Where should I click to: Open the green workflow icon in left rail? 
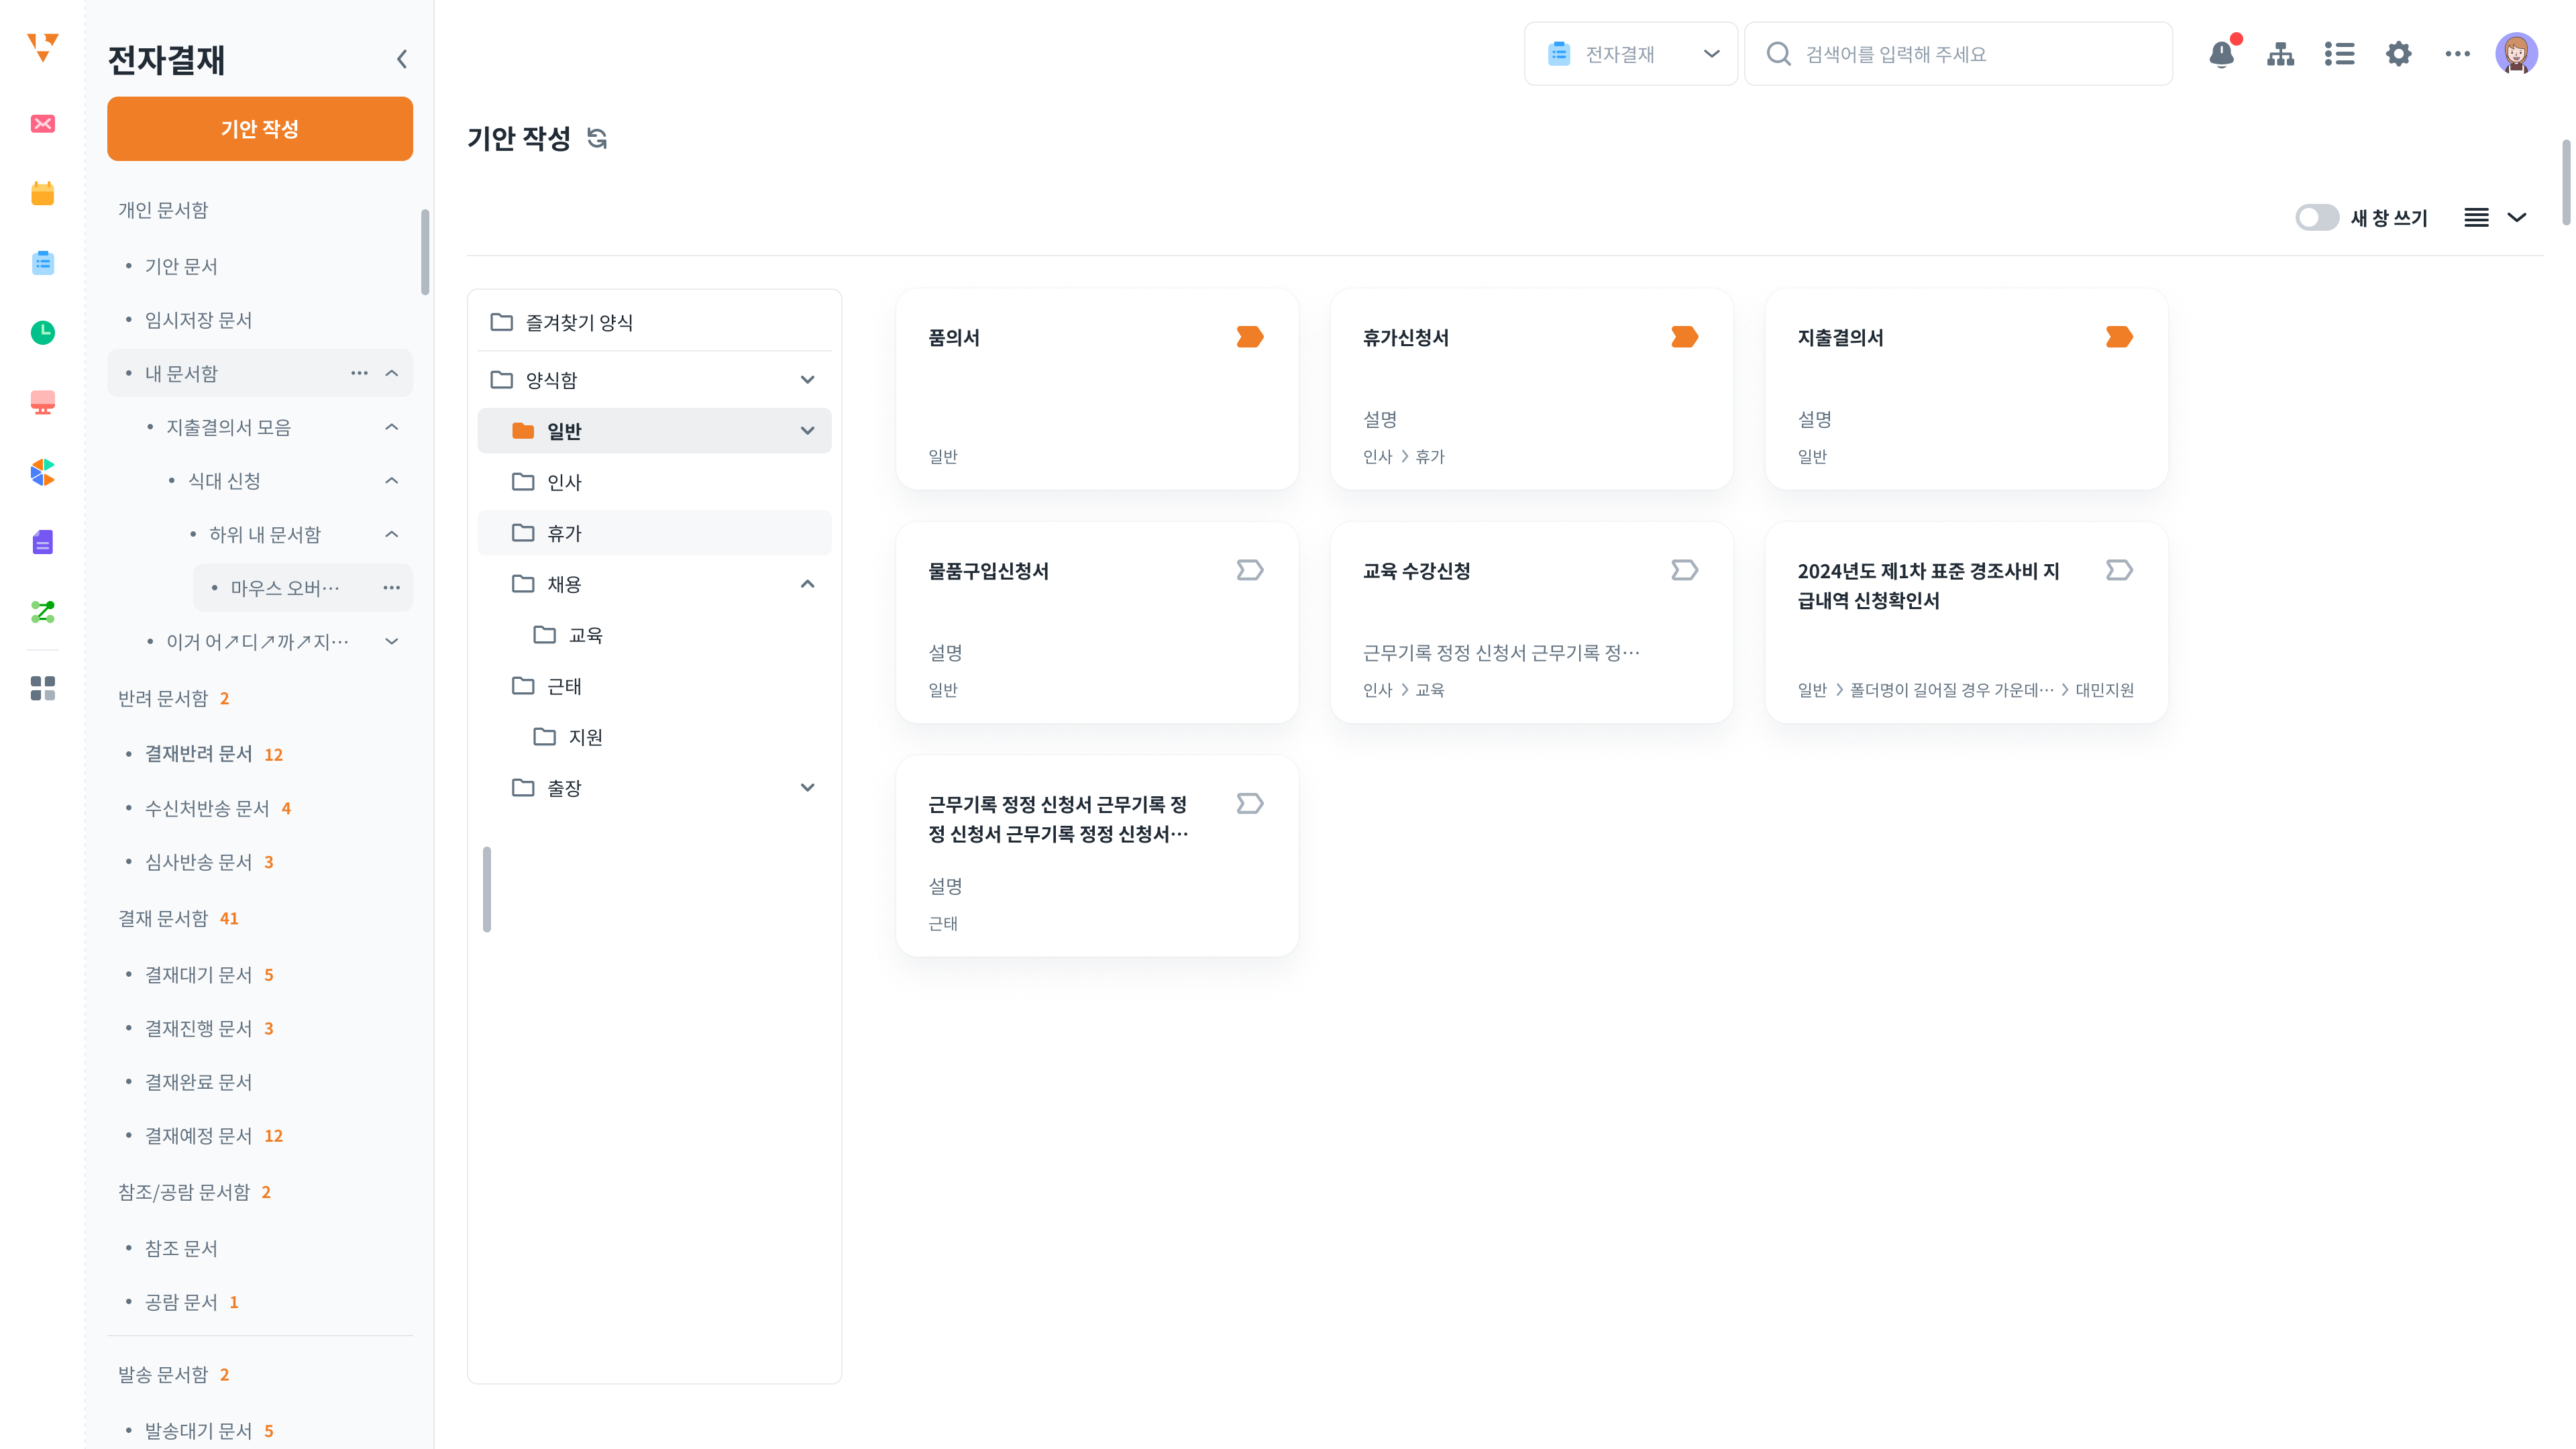click(x=42, y=612)
